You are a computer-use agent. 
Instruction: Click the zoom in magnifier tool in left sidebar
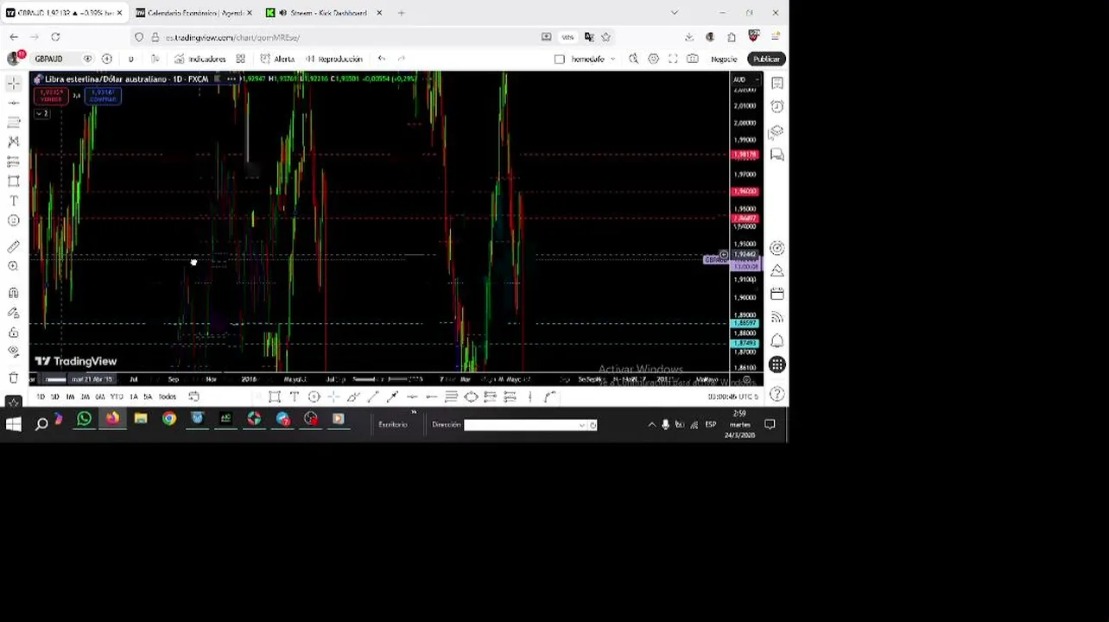[x=14, y=266]
